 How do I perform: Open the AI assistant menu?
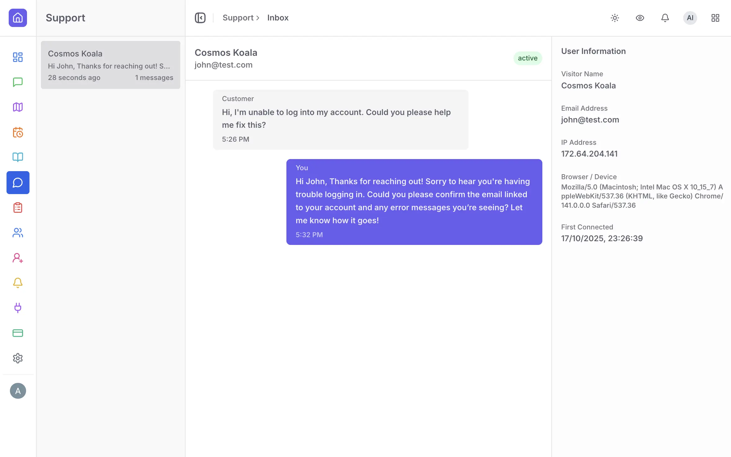click(x=690, y=18)
